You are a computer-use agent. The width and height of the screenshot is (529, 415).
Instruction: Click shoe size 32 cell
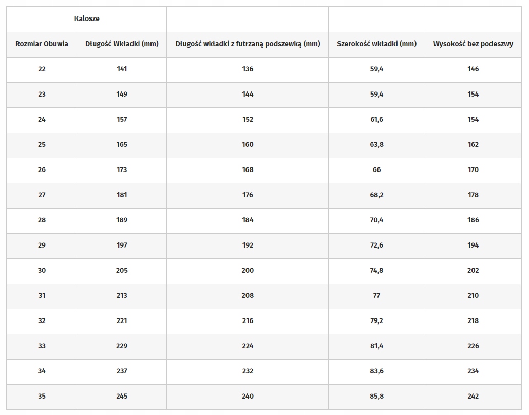(x=42, y=321)
